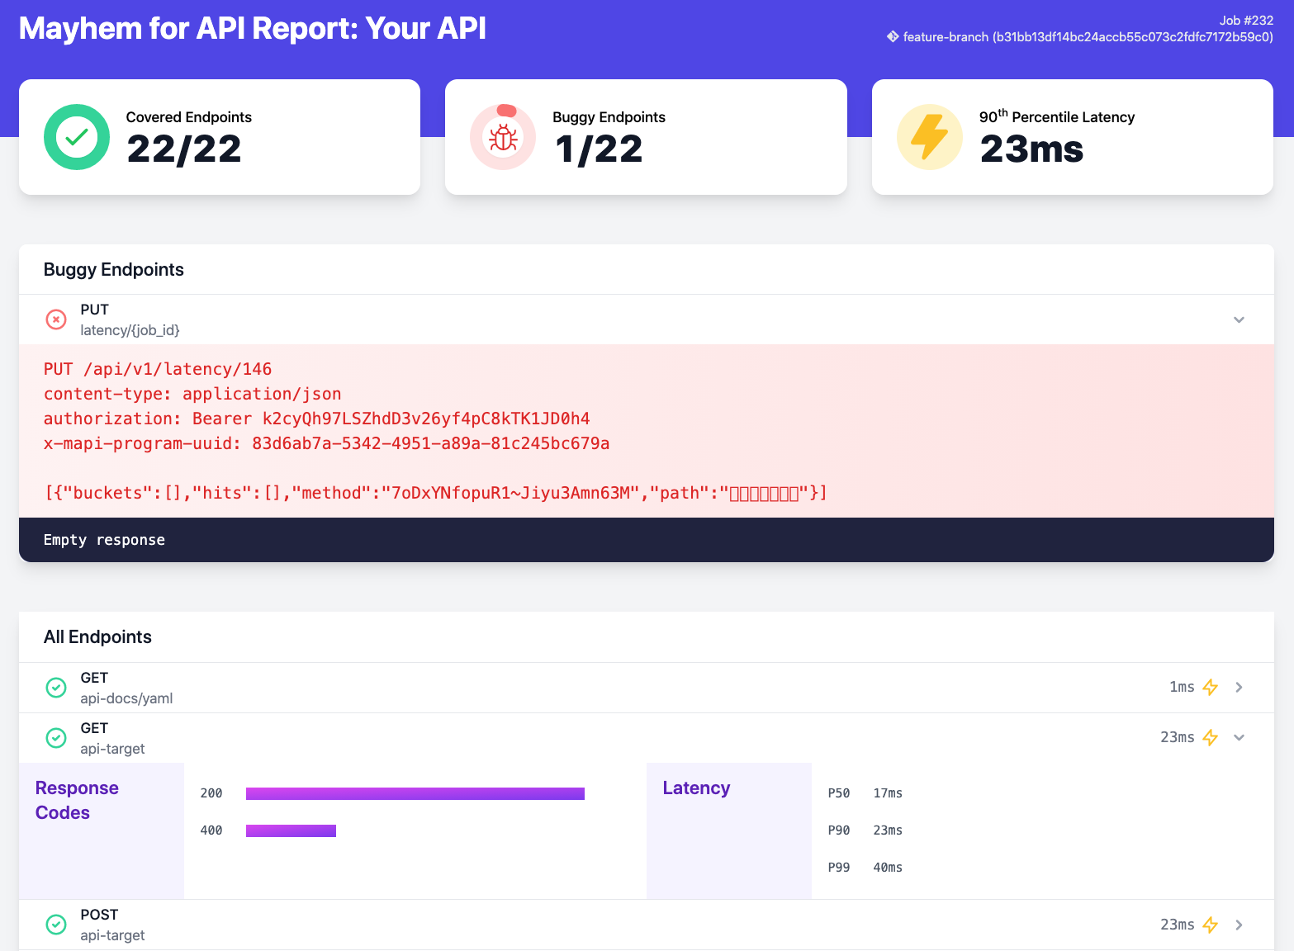Viewport: 1294px width, 951px height.
Task: Click the JSON request body with buckets
Action: point(436,493)
